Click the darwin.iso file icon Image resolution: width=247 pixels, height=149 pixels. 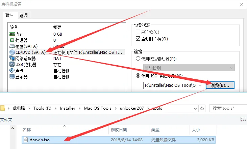[x=26, y=140]
